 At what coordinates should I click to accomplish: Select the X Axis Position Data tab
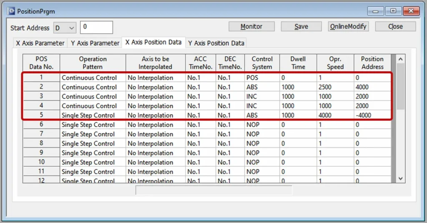(153, 42)
